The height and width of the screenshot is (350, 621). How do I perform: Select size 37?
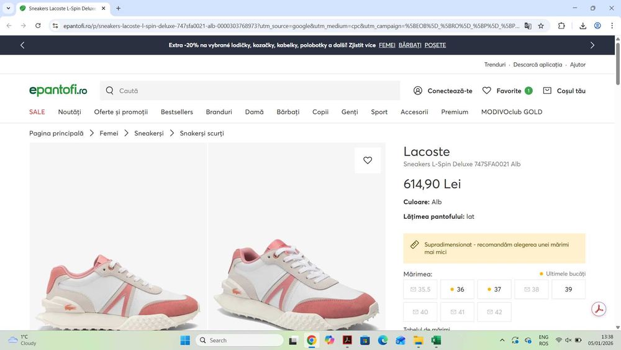pos(494,289)
